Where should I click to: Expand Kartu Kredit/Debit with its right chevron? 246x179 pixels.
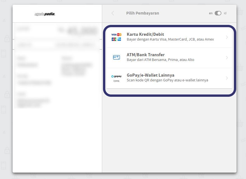click(x=227, y=37)
